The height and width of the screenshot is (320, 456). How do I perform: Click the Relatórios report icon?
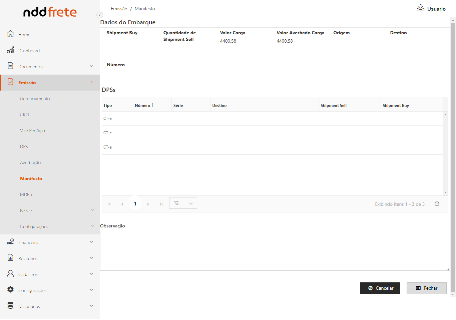click(x=11, y=258)
